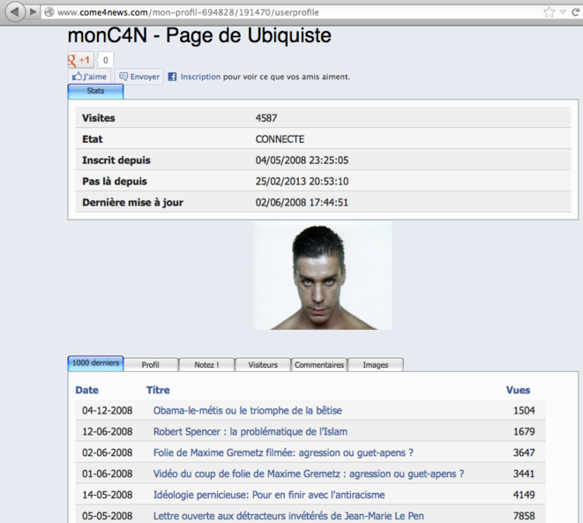583x523 pixels.
Task: Open 'Lettre ouverte aux détracteurs invétérés' article
Action: 288,516
